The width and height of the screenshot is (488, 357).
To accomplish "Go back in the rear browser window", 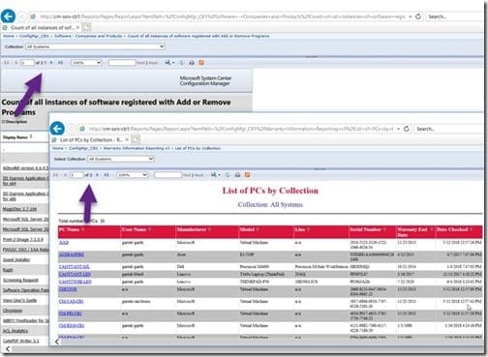I will point(8,16).
